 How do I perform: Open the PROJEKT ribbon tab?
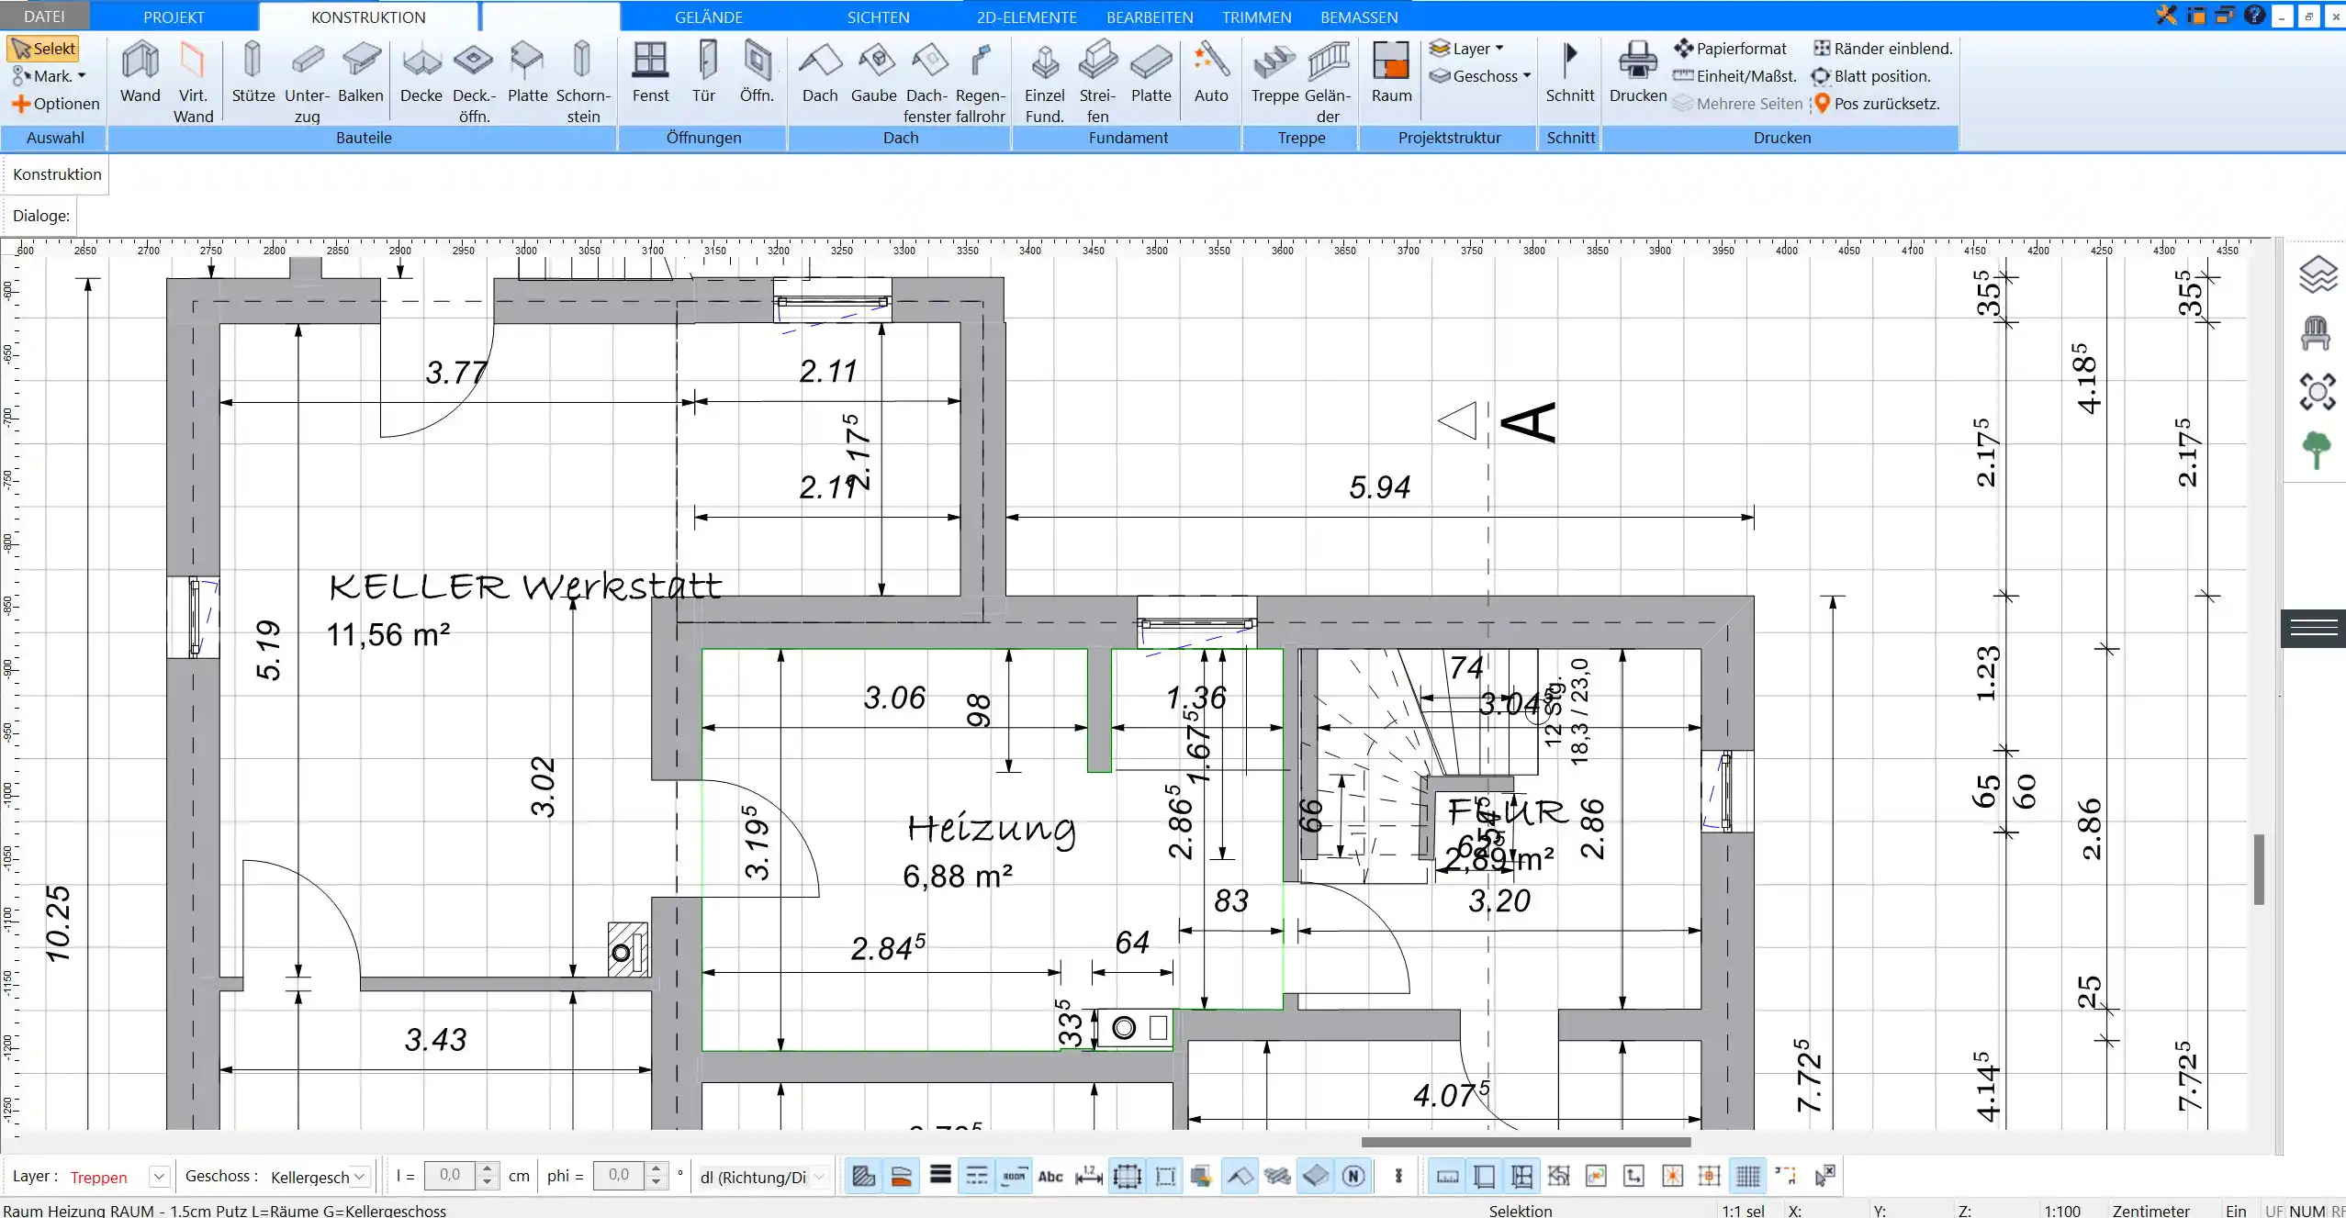(x=174, y=17)
